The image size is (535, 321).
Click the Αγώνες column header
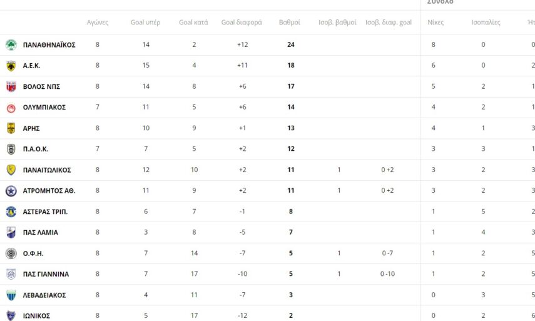click(98, 23)
